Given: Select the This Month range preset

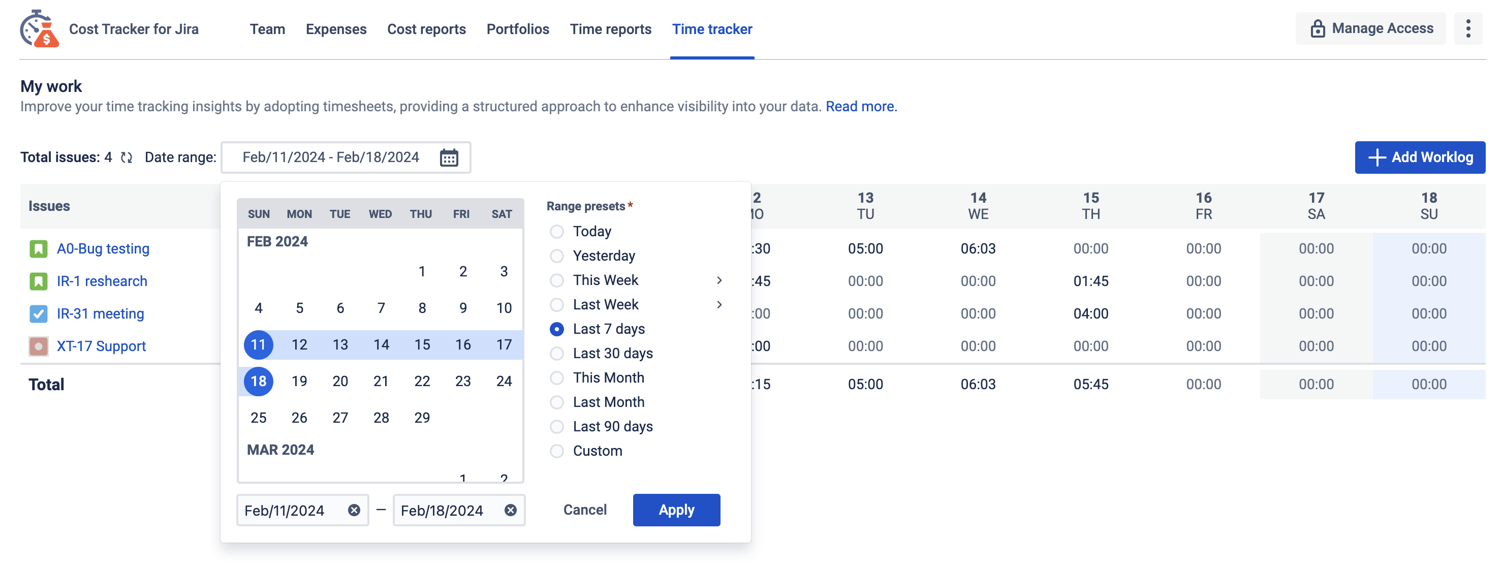Looking at the screenshot, I should [x=557, y=378].
